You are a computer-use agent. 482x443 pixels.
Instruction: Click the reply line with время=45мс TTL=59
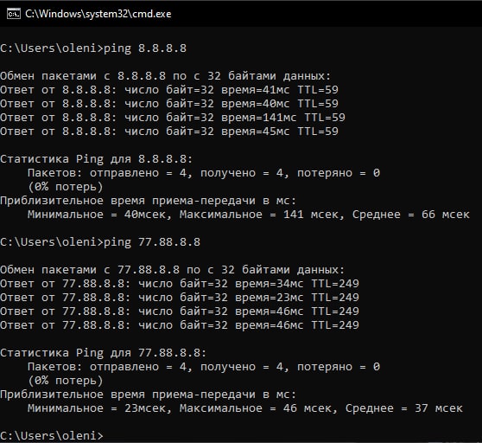[x=169, y=132]
